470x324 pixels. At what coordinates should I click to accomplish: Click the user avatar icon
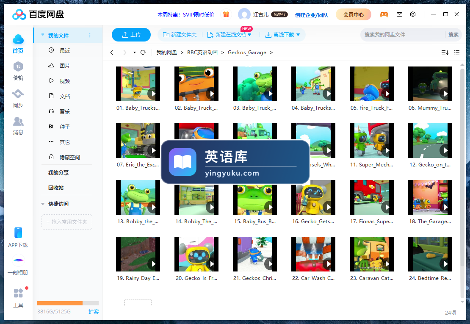pos(244,14)
